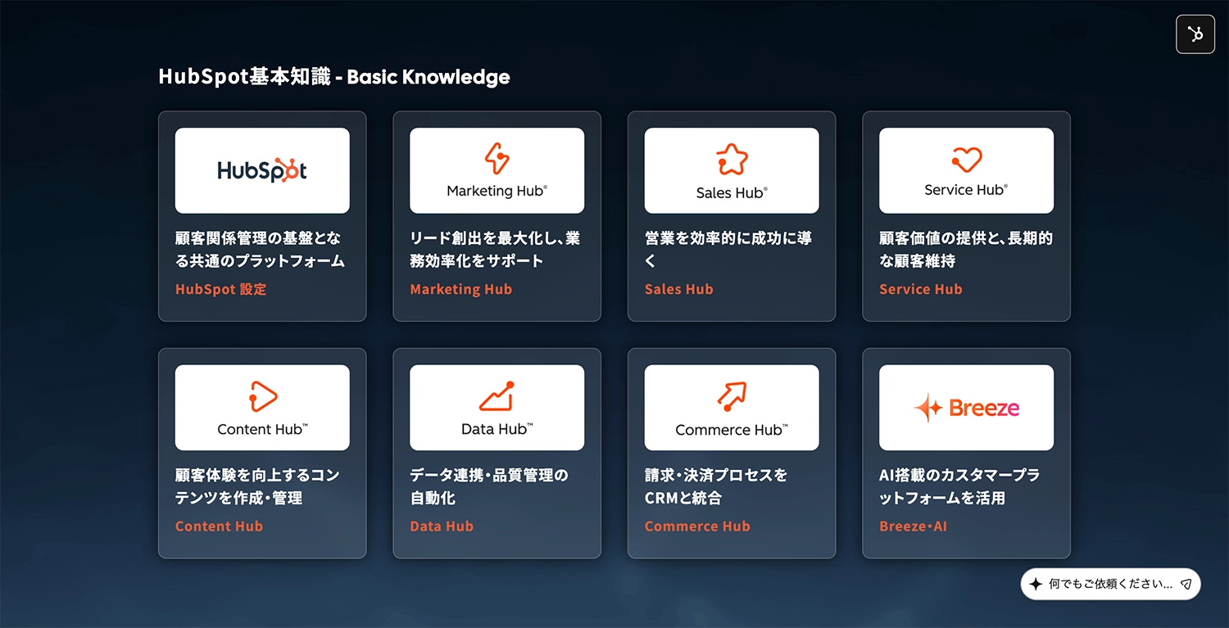The height and width of the screenshot is (628, 1229).
Task: Select text AI搭載のカスタマープラットフォームを活用
Action: pyautogui.click(x=959, y=486)
